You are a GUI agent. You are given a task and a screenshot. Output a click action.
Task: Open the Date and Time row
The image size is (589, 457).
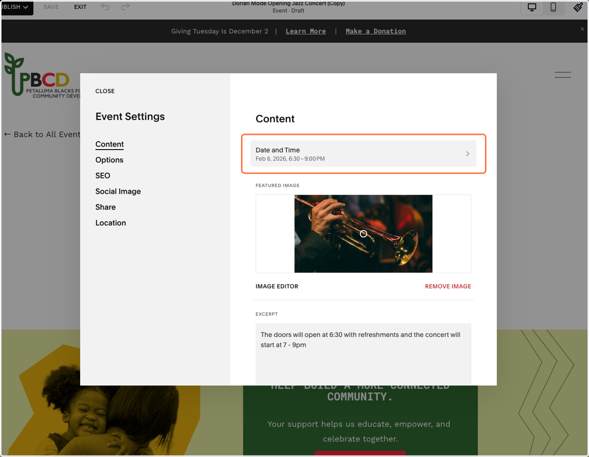point(363,154)
